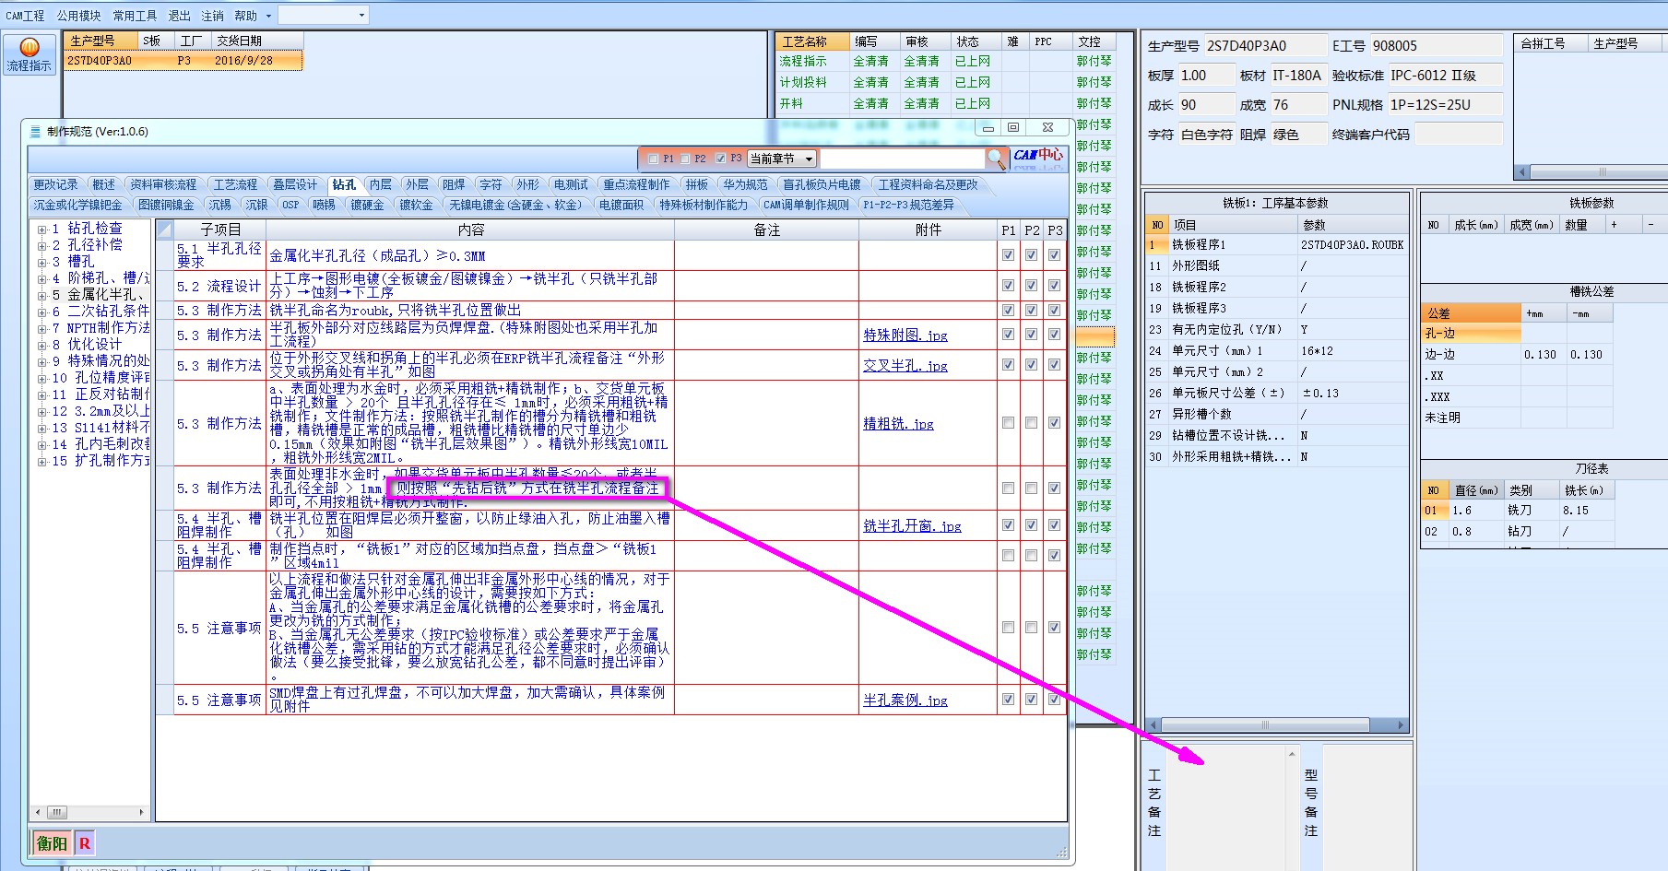Select tool row 02 钻刀 in 刀径表
The height and width of the screenshot is (871, 1668).
coord(1517,531)
